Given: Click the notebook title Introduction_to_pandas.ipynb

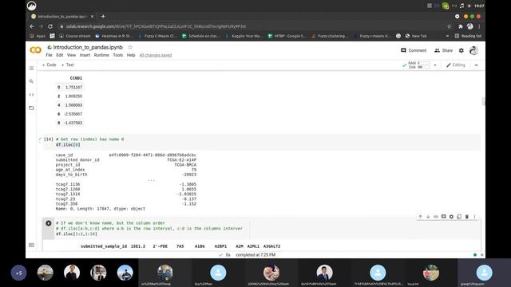Looking at the screenshot, I should 88,47.
